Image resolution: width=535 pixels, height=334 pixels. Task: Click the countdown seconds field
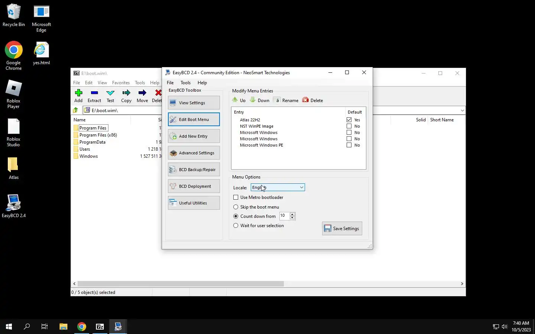pyautogui.click(x=285, y=216)
